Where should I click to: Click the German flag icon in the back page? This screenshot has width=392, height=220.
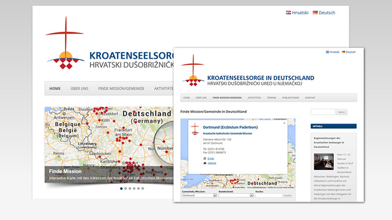click(x=315, y=12)
